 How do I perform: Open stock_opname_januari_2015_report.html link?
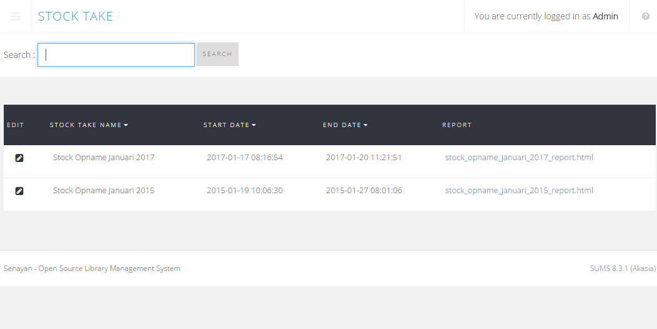pos(518,191)
